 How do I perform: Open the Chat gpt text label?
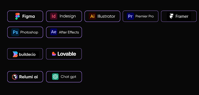(68, 77)
